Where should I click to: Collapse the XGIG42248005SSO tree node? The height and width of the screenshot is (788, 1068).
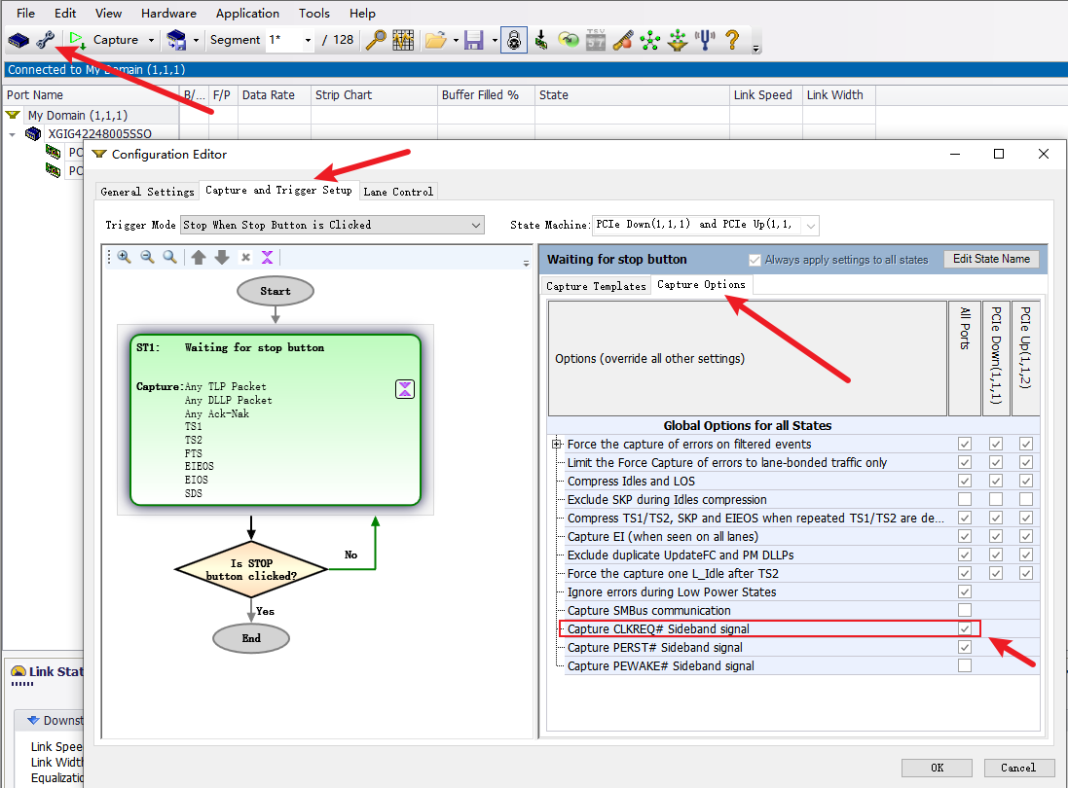(13, 134)
